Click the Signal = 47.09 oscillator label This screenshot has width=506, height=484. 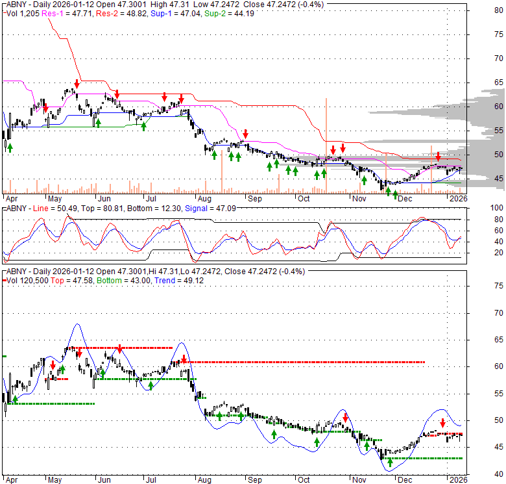[x=210, y=209]
